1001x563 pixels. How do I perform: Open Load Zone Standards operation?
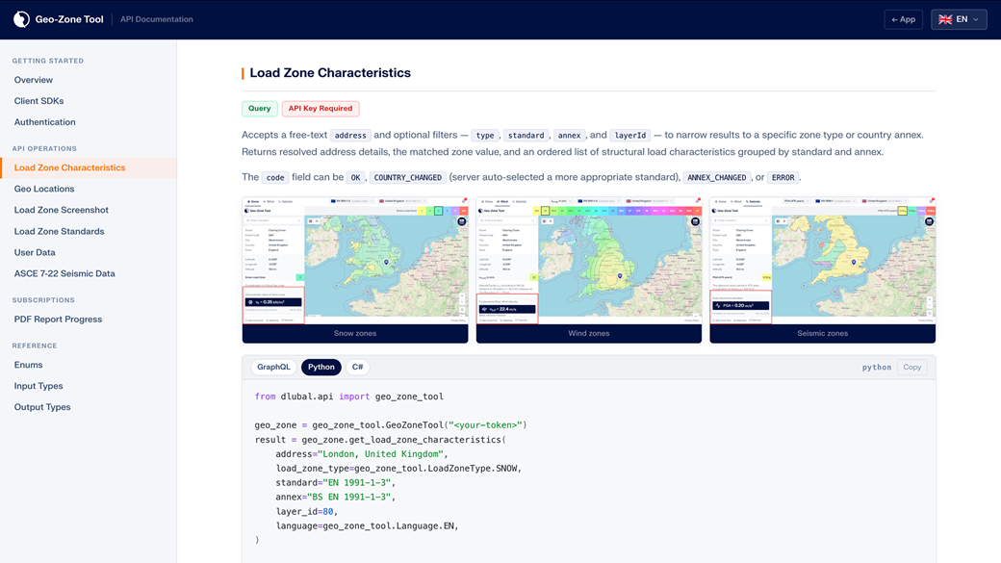[59, 231]
